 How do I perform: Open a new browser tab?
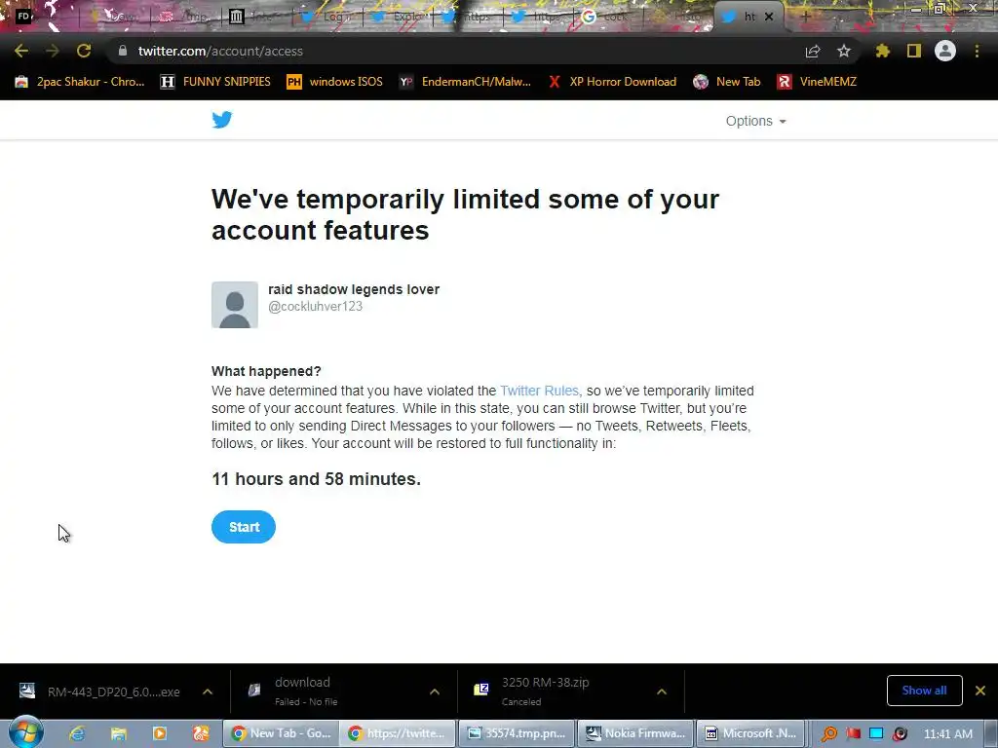coord(805,17)
